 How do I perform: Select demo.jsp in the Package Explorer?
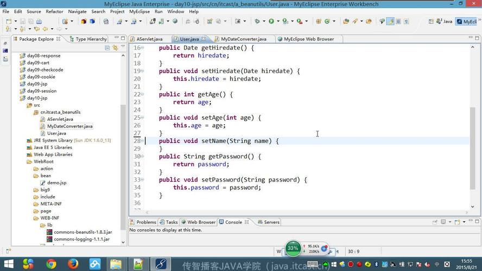click(56, 183)
